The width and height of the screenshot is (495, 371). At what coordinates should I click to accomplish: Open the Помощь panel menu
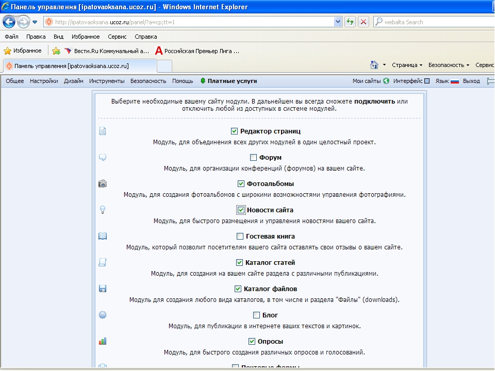(x=183, y=81)
